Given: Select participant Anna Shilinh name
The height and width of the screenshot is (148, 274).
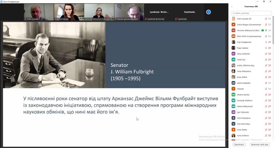Looking at the screenshot, I should pyautogui.click(x=242, y=77).
